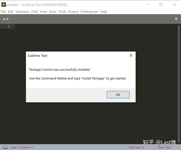Click the Line 1, Column 1 status
The height and width of the screenshot is (150, 181).
(x=22, y=147)
